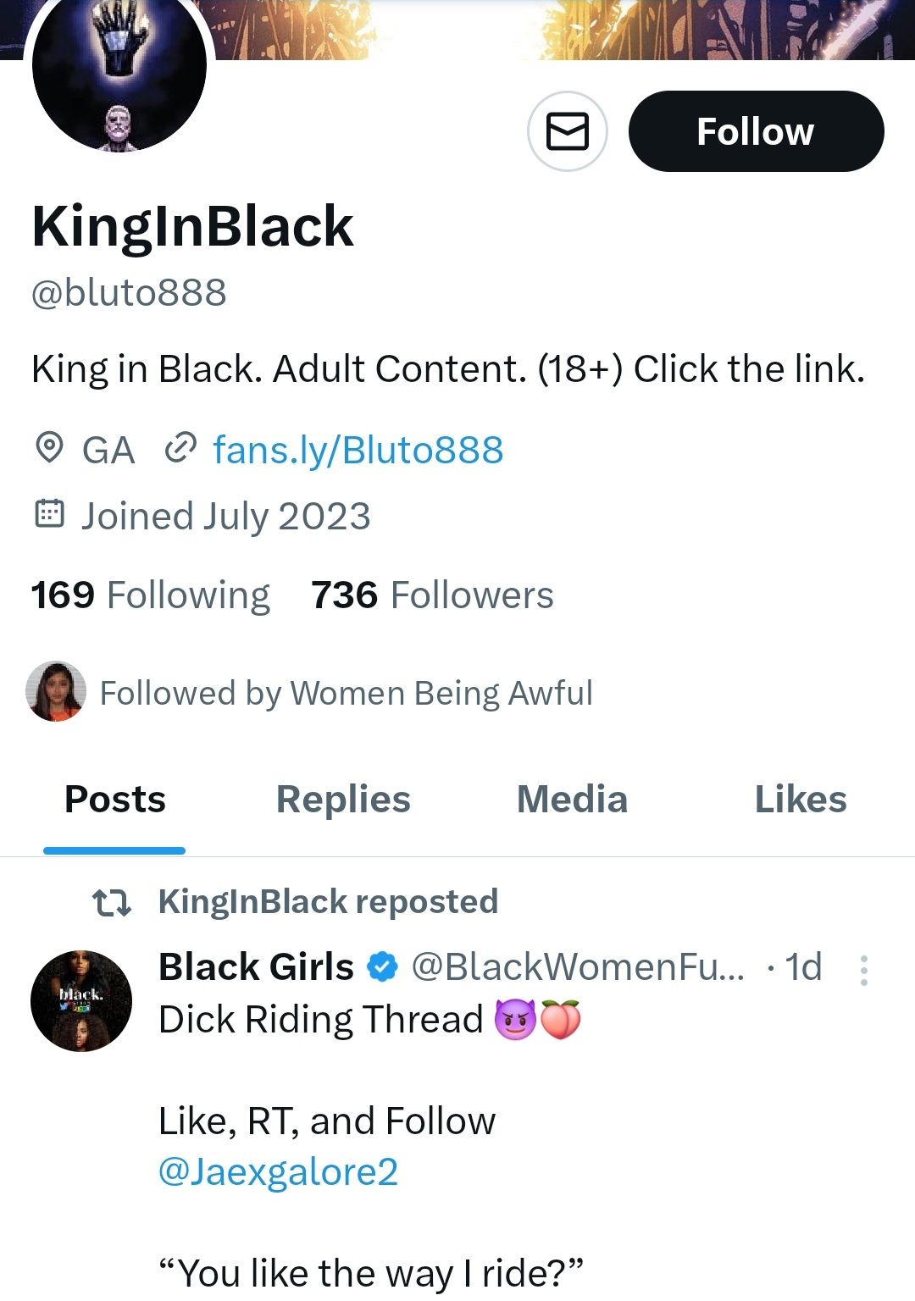Open the fans.ly/Bluto888 link
The image size is (915, 1301).
point(358,450)
